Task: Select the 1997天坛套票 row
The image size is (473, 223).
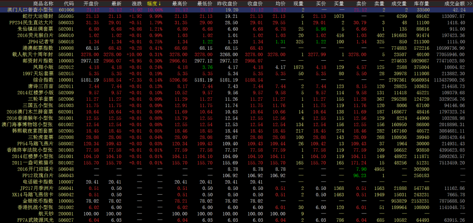Action: coord(236,74)
